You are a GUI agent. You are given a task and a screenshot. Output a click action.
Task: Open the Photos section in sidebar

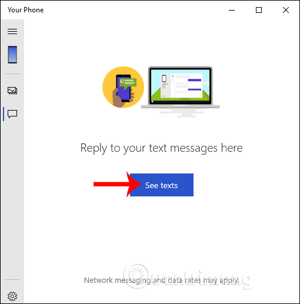(12, 91)
